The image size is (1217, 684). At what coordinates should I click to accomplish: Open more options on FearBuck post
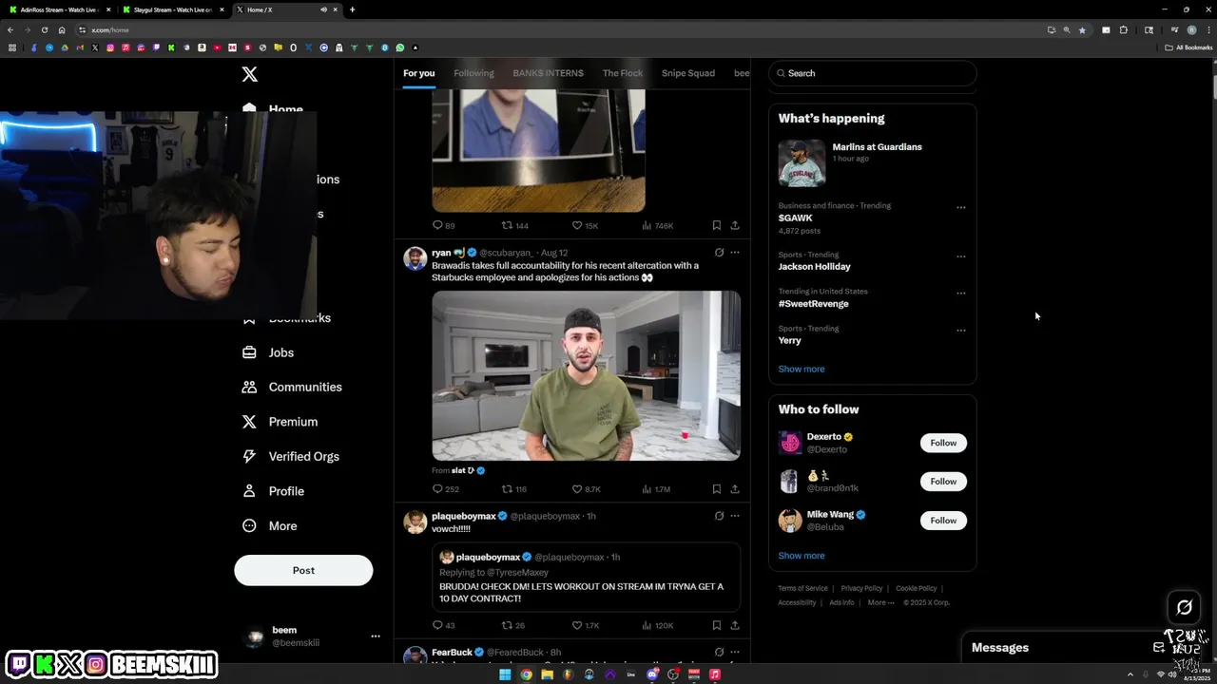tap(735, 652)
